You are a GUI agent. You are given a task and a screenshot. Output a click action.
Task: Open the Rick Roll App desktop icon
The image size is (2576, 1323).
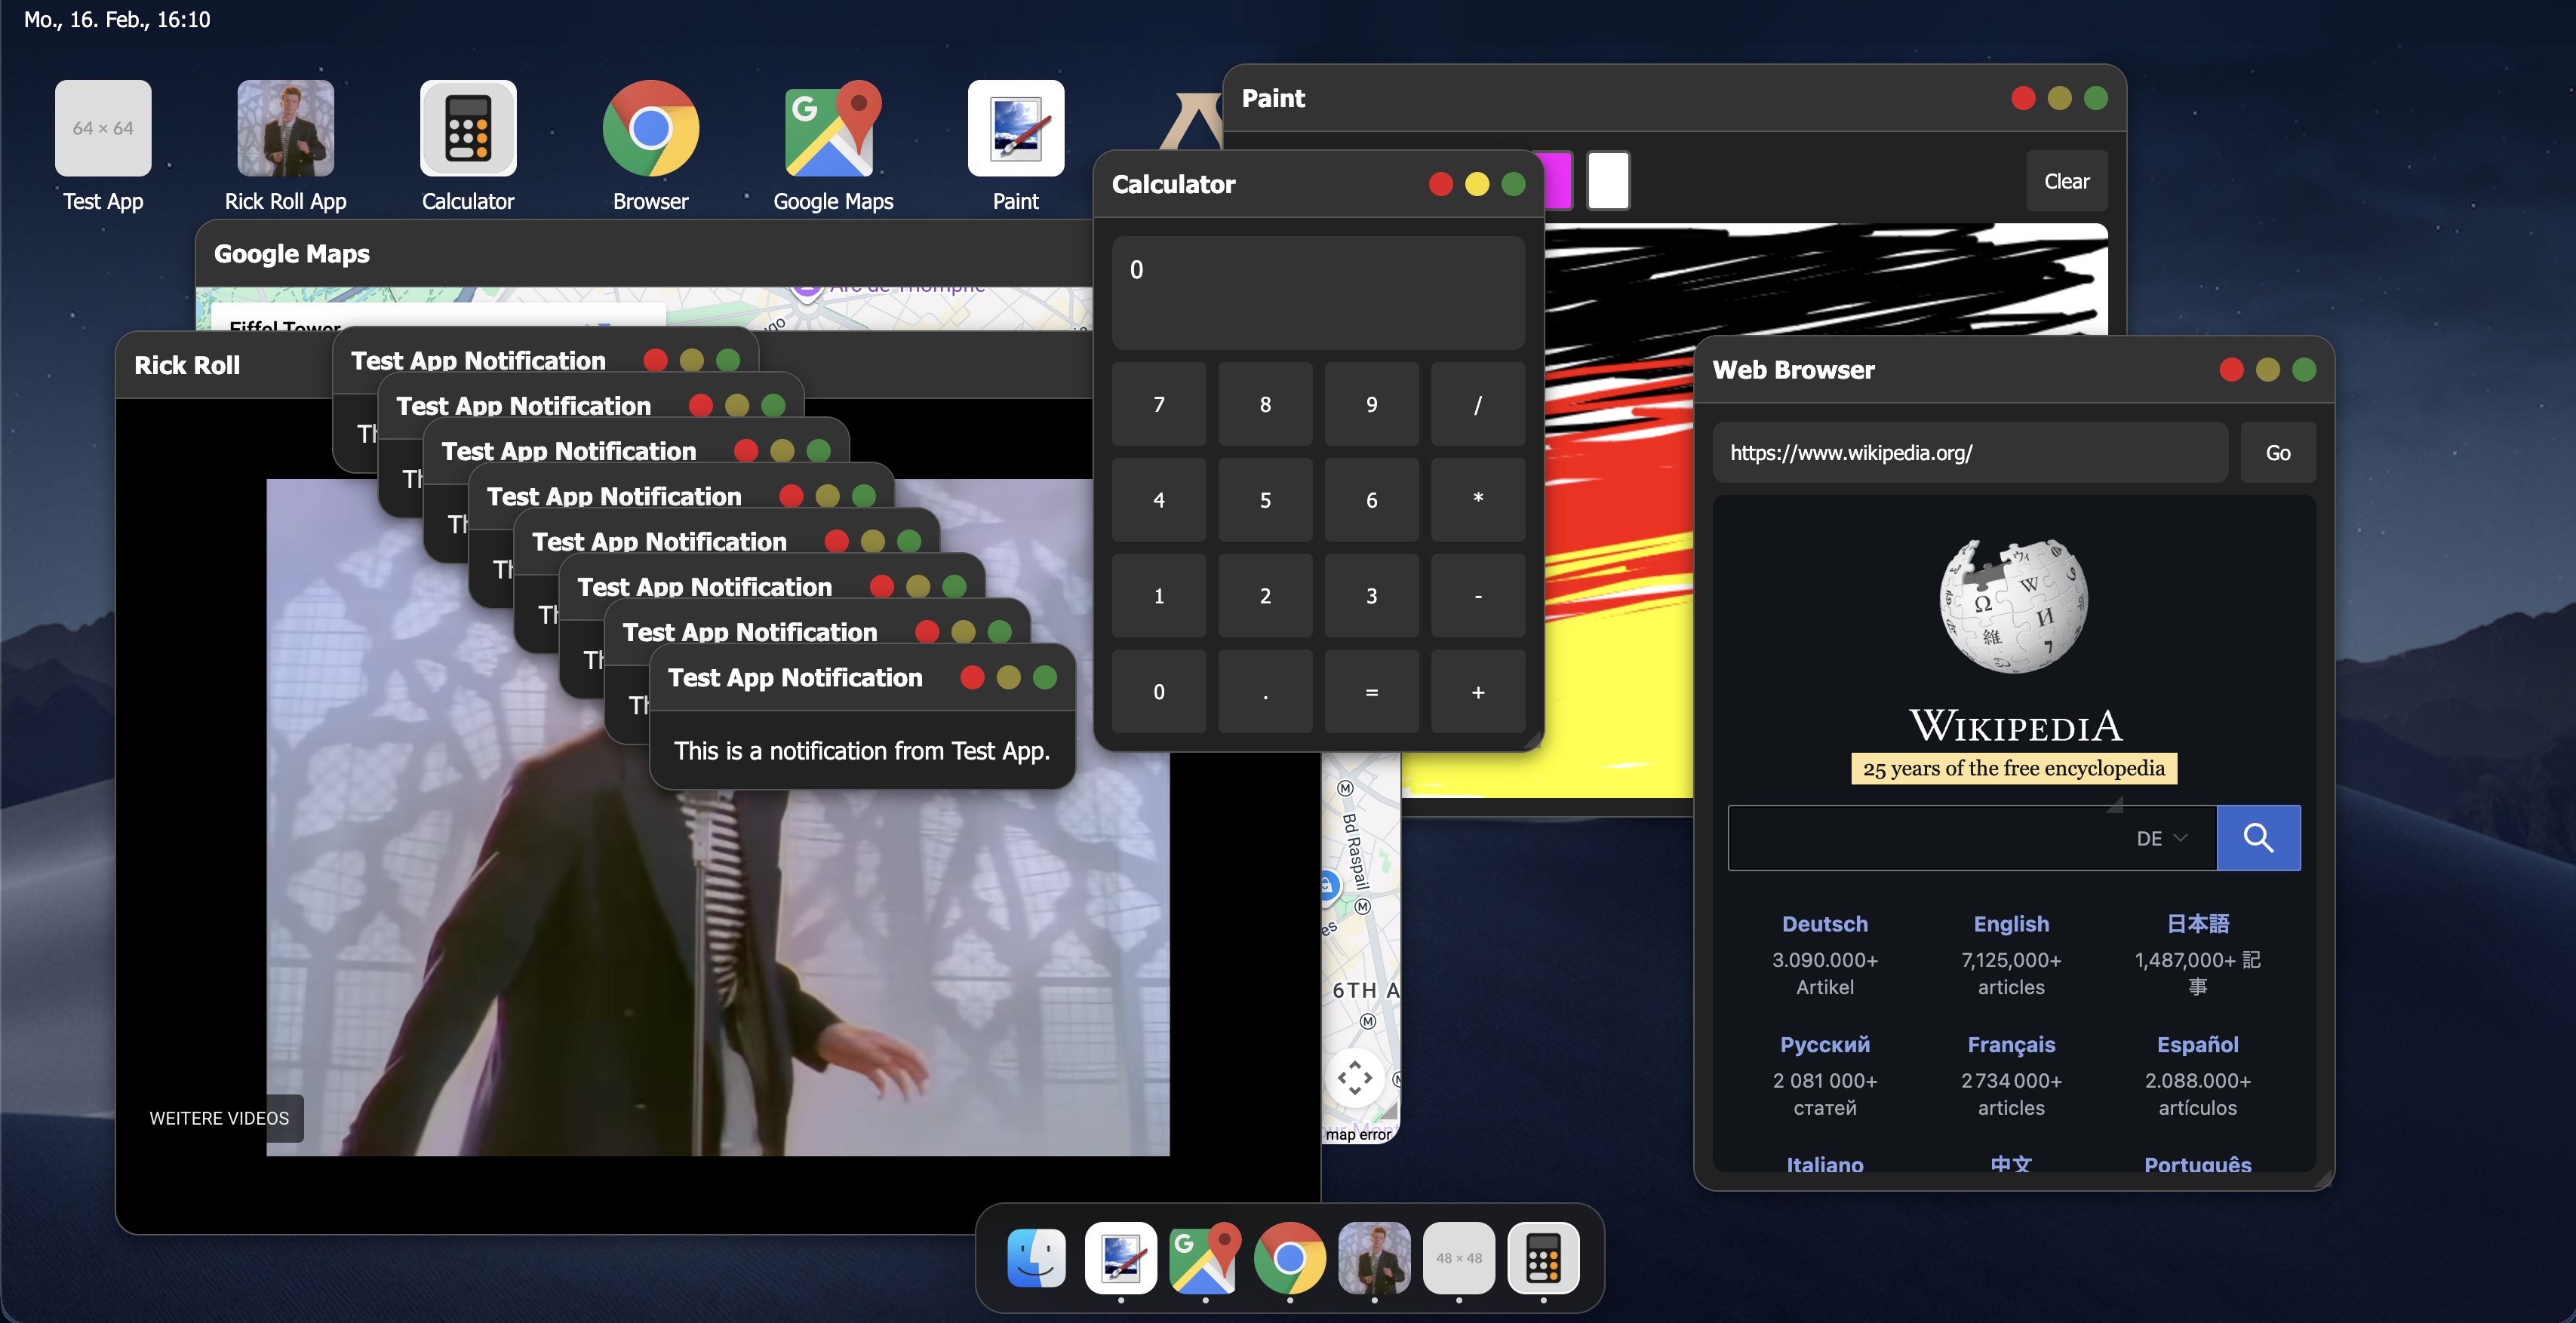click(x=285, y=130)
